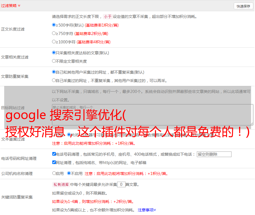Select the ≥750字符 length option
Image resolution: width=255 pixels, height=215 pixels.
(54, 33)
